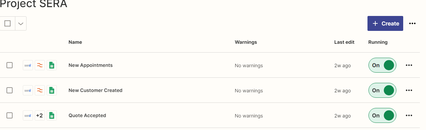426x130 pixels.
Task: Click Sera icon in New Appointments row
Action: [x=28, y=65]
